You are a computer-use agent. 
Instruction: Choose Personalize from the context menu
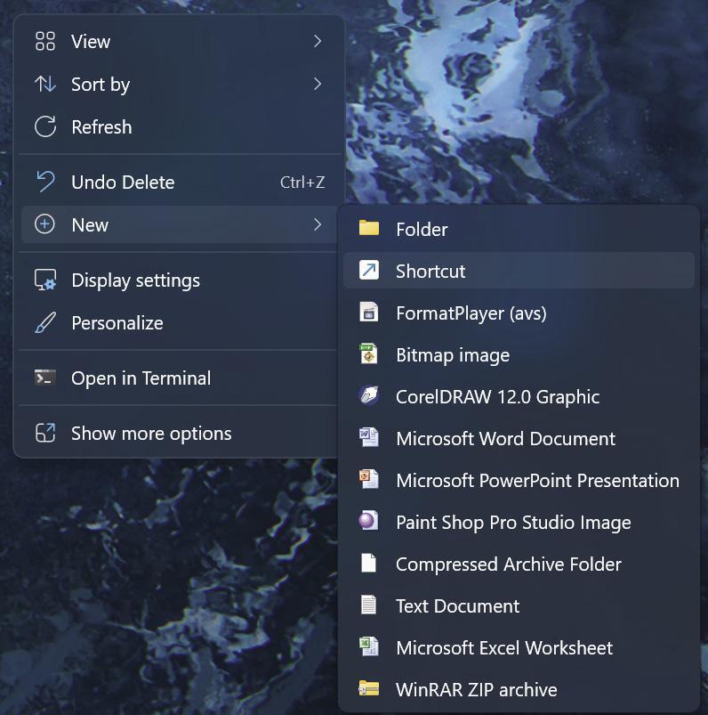click(179, 323)
